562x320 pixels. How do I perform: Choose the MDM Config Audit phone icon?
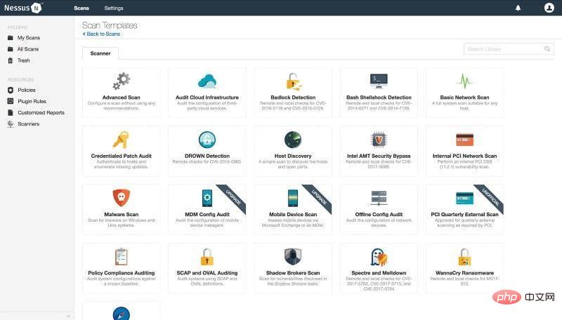pyautogui.click(x=207, y=198)
